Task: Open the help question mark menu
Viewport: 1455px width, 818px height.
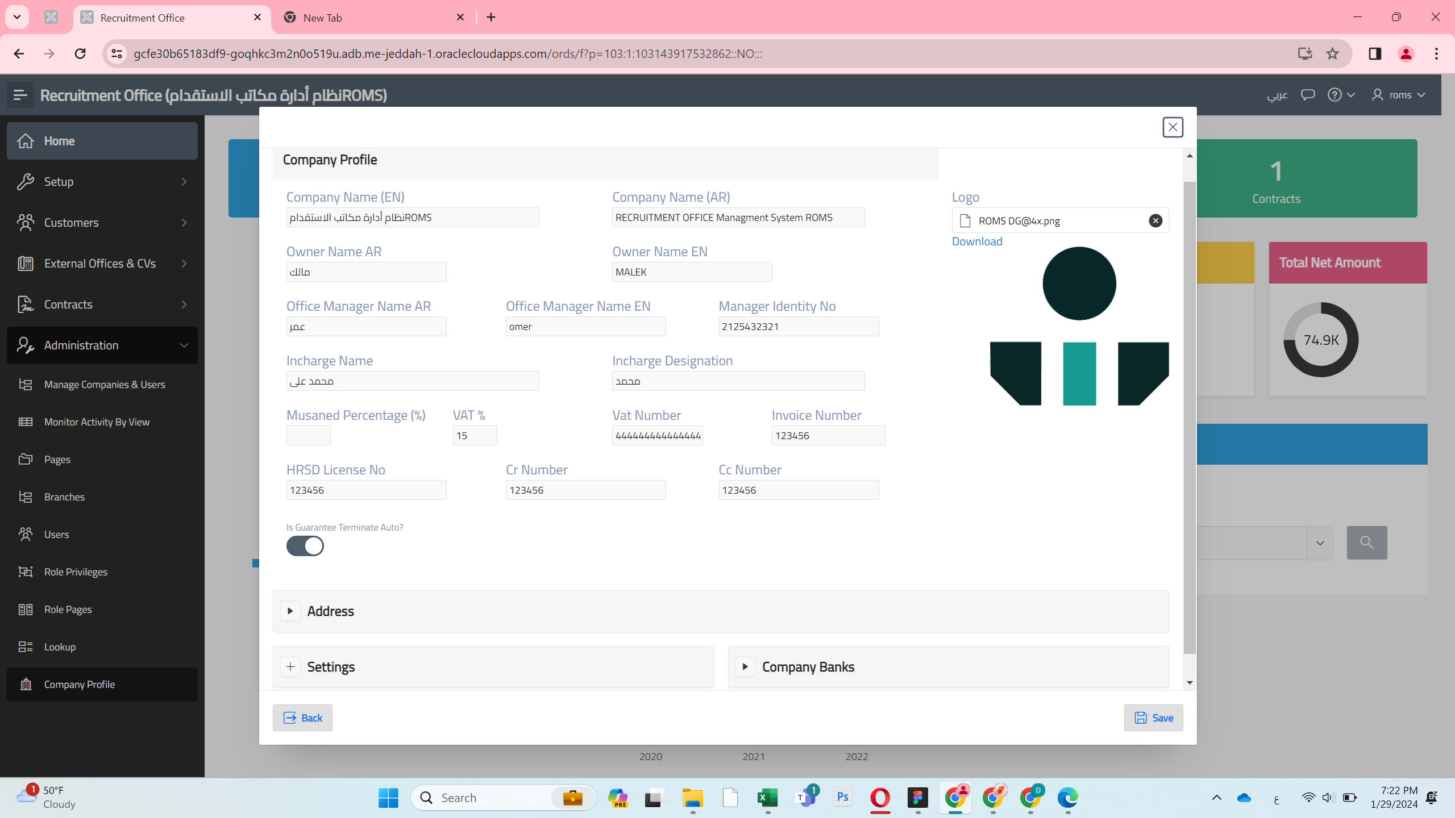Action: 1341,95
